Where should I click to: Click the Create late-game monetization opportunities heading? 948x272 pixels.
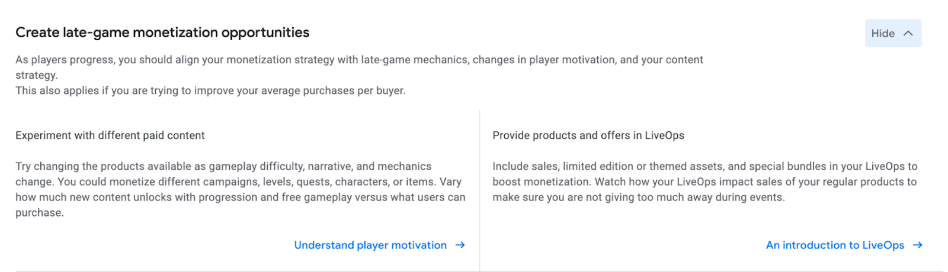pos(162,33)
